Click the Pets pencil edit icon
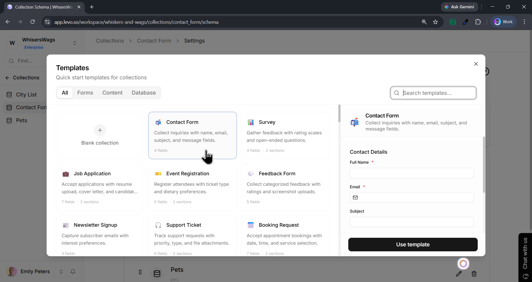The width and height of the screenshot is (532, 282). 459,274
